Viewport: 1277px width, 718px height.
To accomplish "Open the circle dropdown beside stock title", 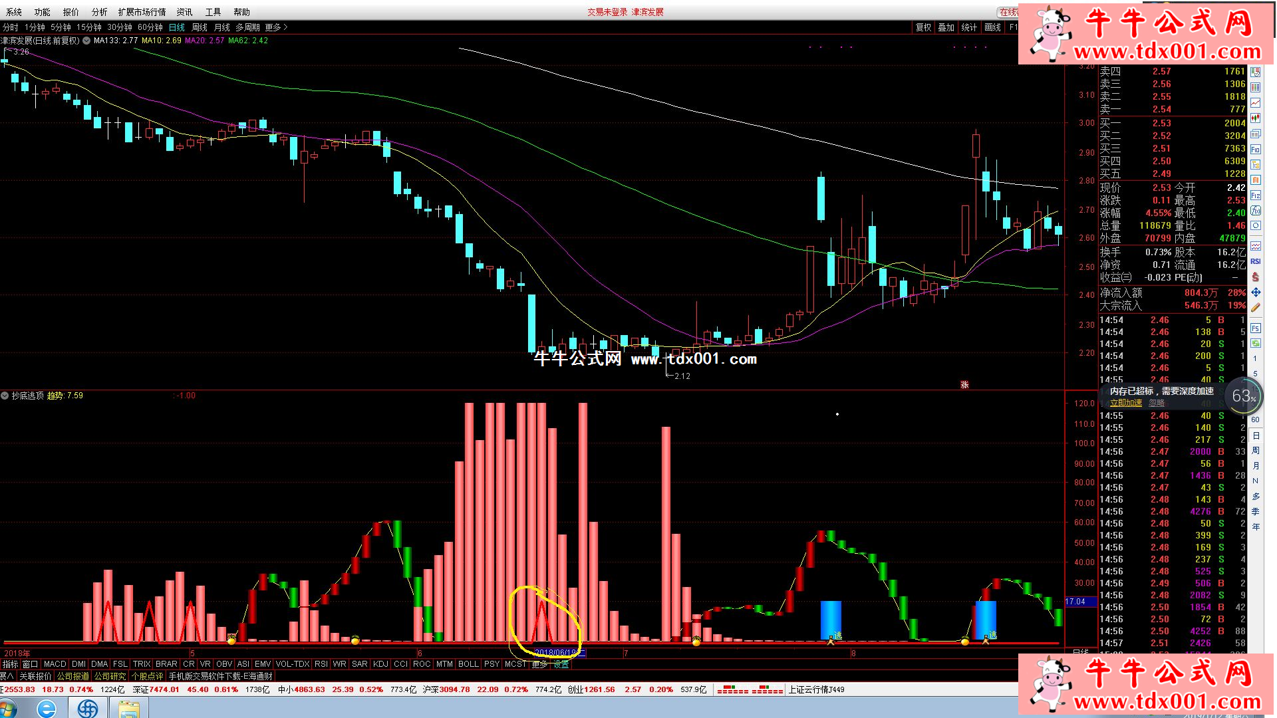I will point(86,41).
